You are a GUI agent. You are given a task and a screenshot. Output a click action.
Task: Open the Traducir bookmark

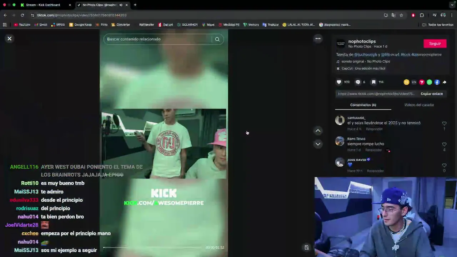(x=270, y=25)
